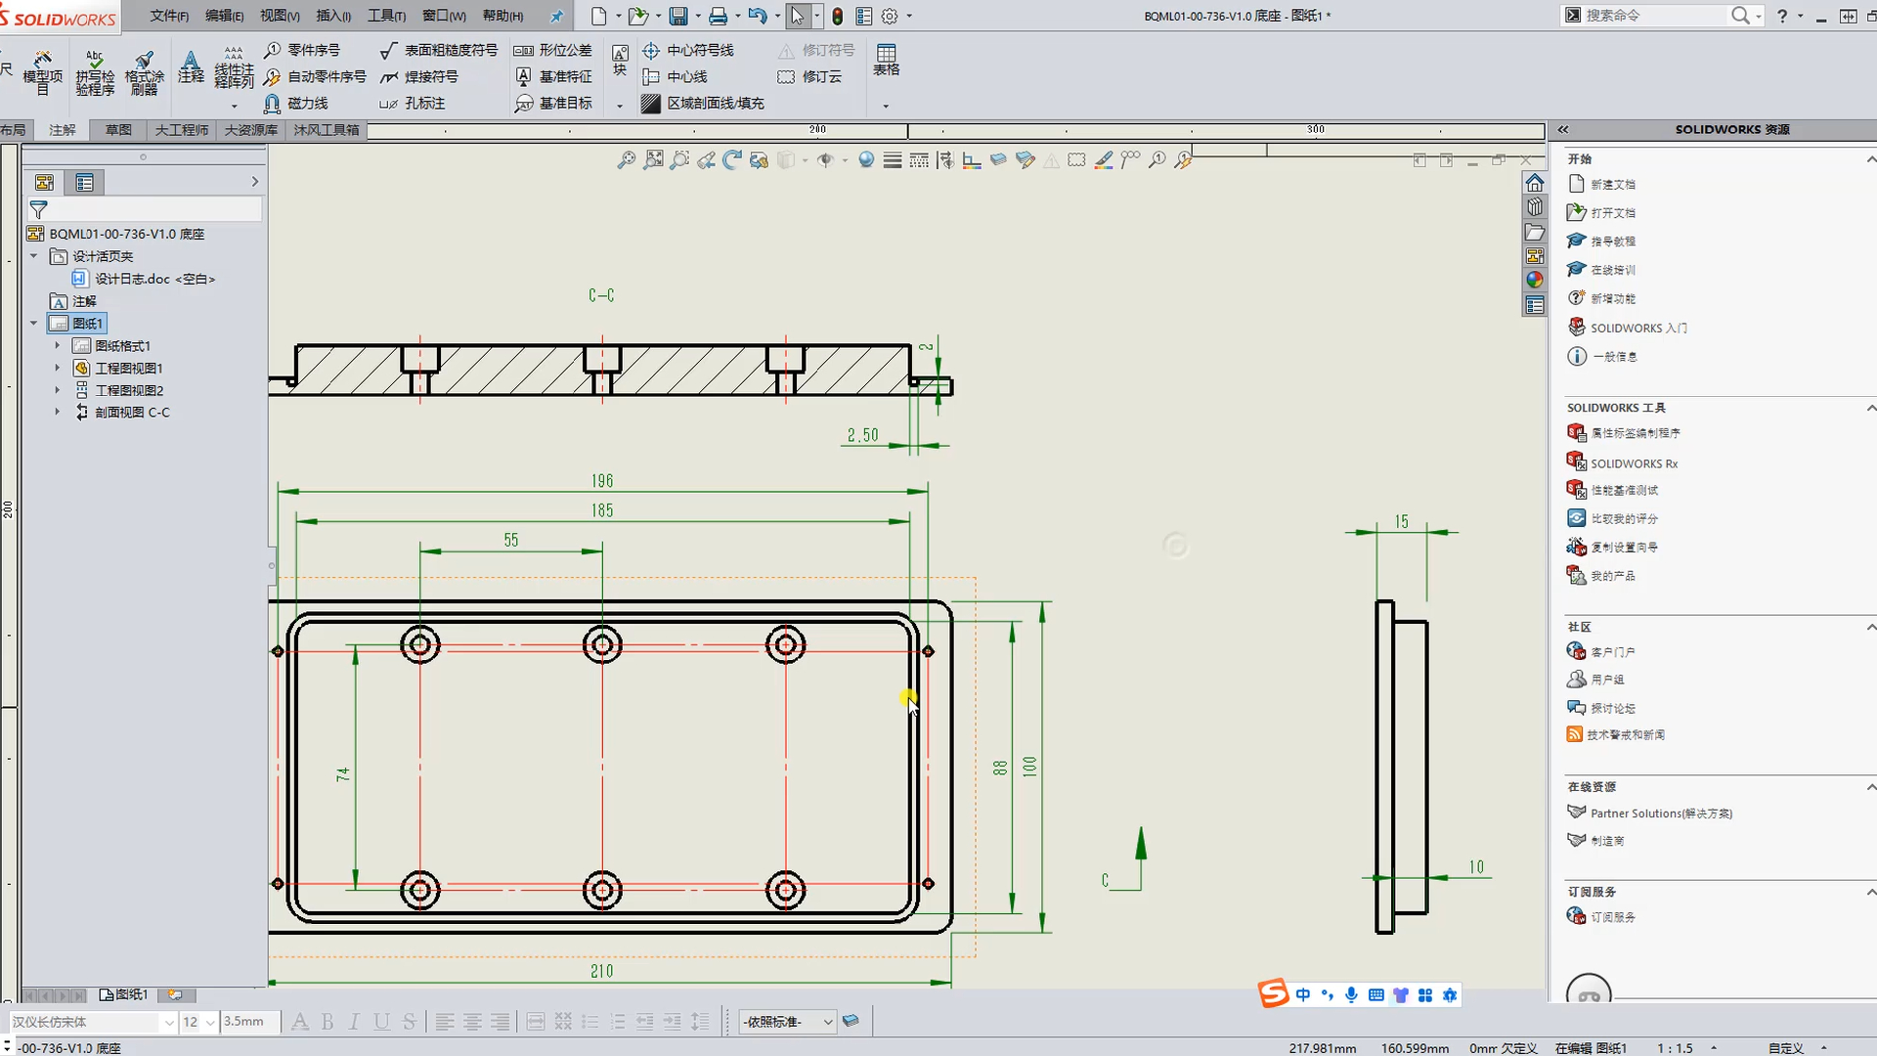Viewport: 1877px width, 1056px height.
Task: Expand the 剖面视图 C-C tree node
Action: (56, 412)
